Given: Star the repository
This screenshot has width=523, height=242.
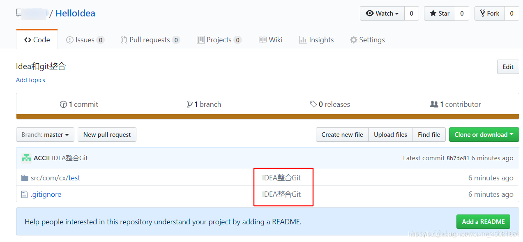Looking at the screenshot, I should click(439, 13).
